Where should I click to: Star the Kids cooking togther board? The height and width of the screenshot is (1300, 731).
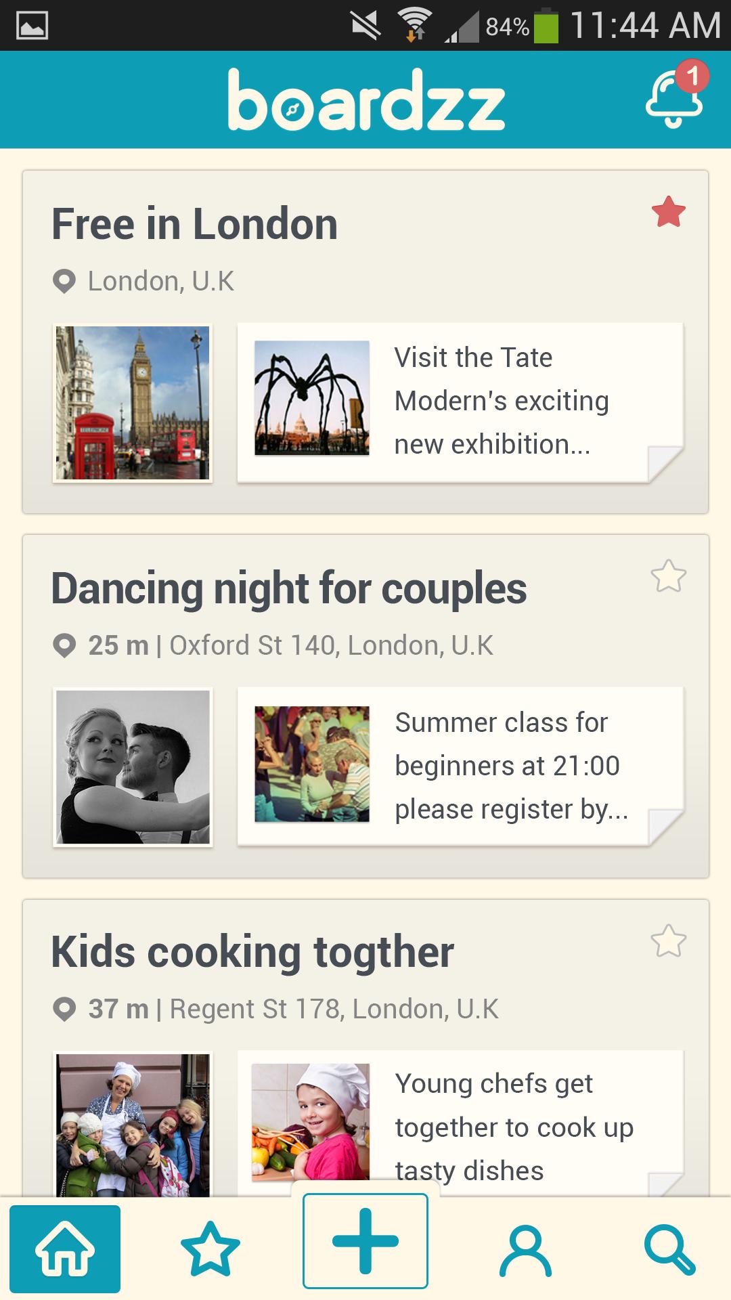(x=668, y=941)
